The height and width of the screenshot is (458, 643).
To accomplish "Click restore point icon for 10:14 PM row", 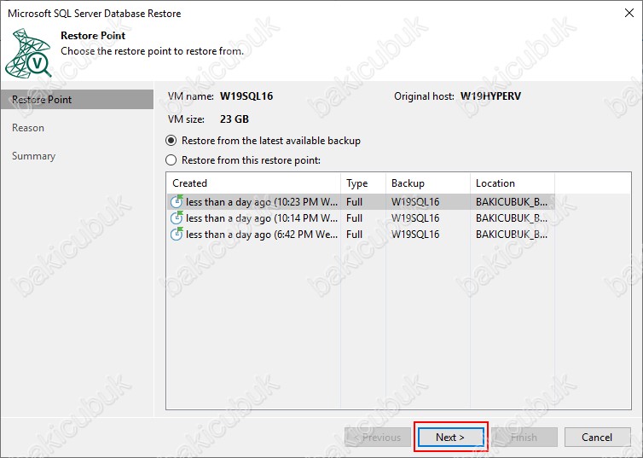I will tap(177, 217).
